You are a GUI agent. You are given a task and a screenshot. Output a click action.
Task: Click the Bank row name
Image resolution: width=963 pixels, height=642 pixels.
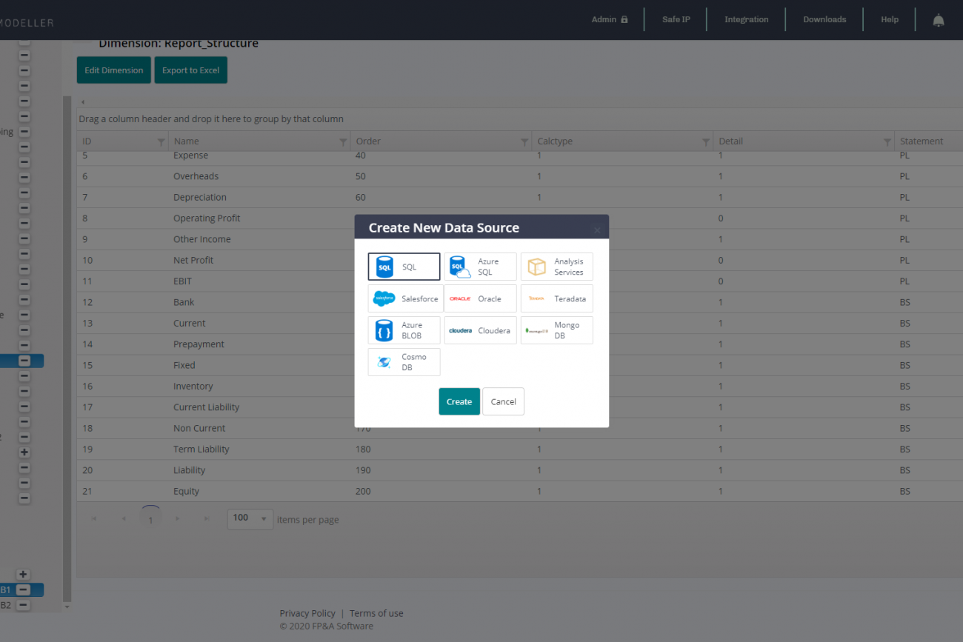[184, 302]
